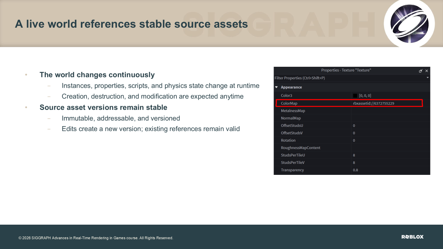This screenshot has width=443, height=249.
Task: Click the Roblox logo in the footer
Action: (x=412, y=237)
